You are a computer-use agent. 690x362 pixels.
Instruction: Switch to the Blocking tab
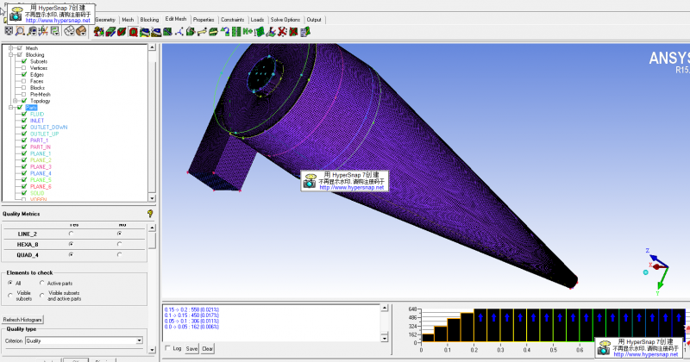[149, 20]
